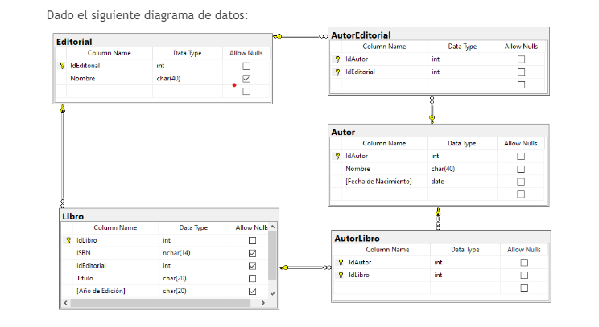
Task: Select infinity endpoint above the Libro table
Action: coord(63,203)
